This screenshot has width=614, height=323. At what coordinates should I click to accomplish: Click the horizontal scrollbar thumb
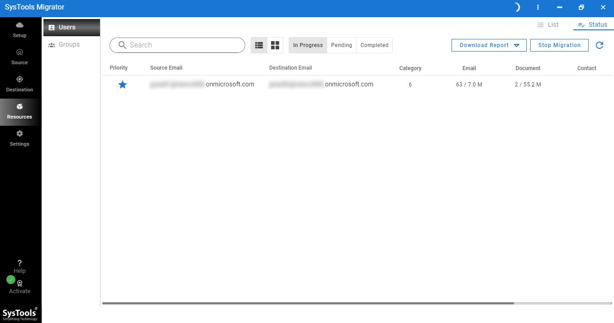coord(308,303)
